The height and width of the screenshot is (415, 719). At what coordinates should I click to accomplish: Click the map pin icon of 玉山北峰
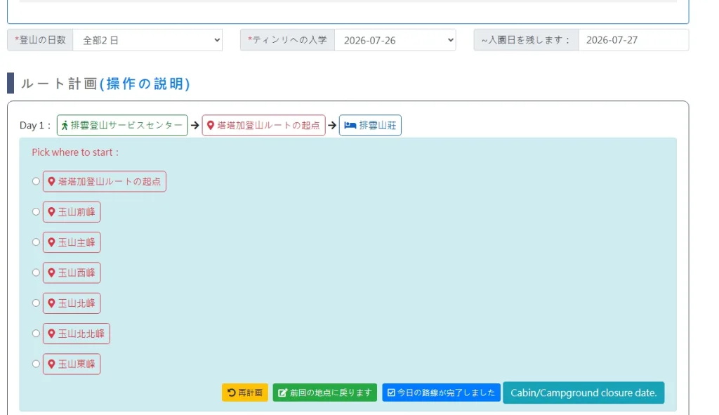click(x=51, y=303)
